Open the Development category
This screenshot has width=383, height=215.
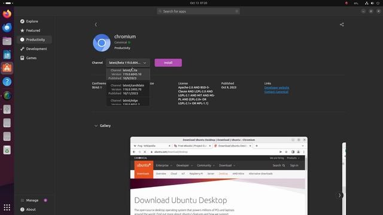[34, 49]
